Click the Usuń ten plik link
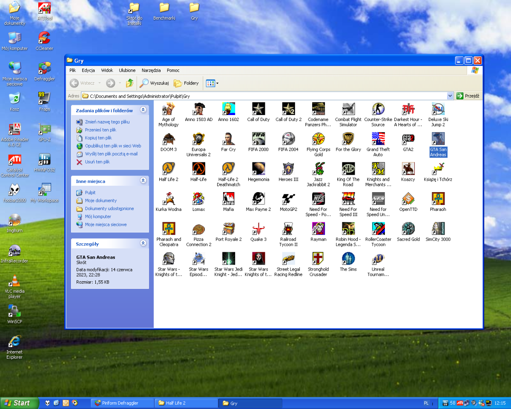 click(x=98, y=162)
